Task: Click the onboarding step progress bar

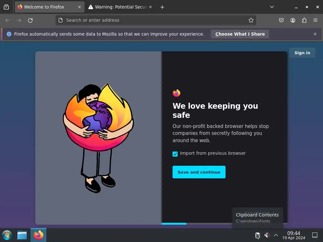Action: [x=224, y=223]
